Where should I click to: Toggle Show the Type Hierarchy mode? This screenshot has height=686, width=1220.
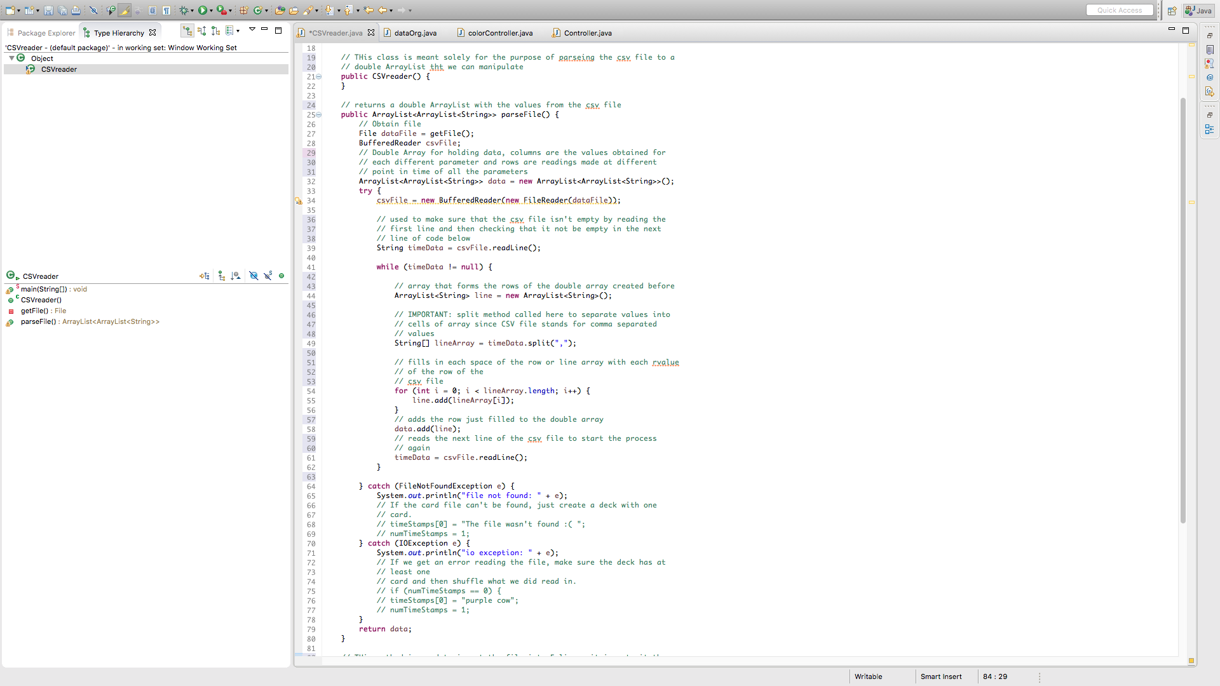(x=187, y=30)
